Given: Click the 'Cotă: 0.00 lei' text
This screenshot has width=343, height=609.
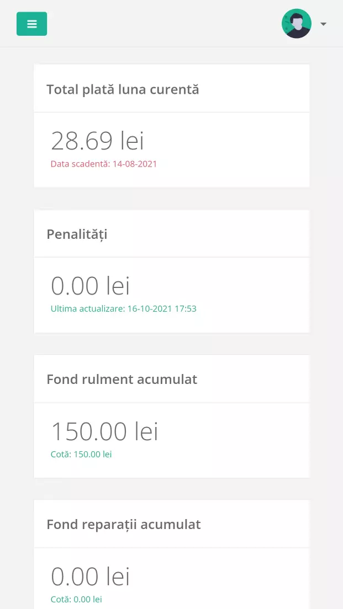Looking at the screenshot, I should tap(76, 599).
